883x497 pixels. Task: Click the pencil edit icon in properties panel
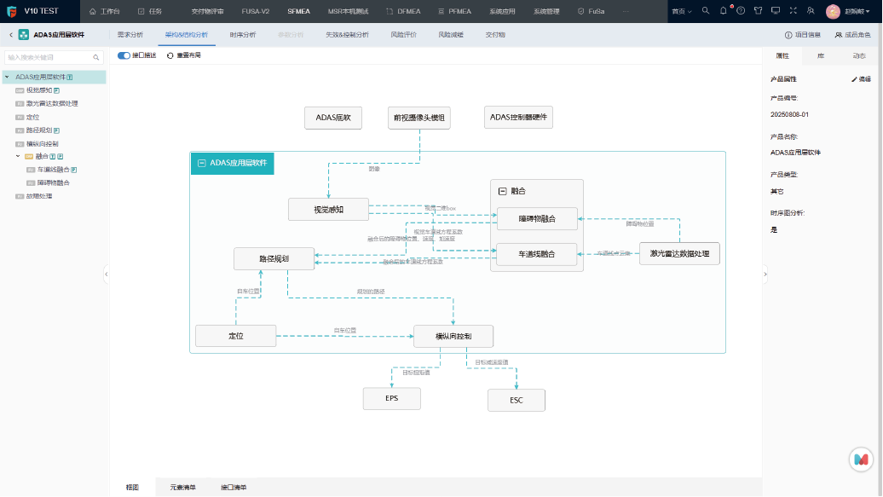854,78
